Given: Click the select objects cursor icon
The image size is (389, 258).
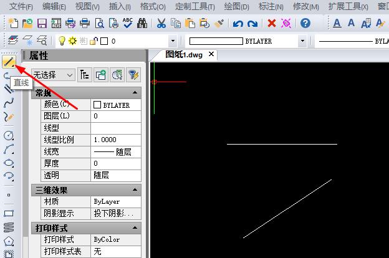Looking at the screenshot, I should point(117,75).
